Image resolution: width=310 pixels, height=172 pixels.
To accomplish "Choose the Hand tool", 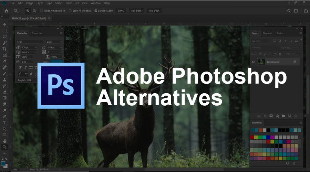I will point(4,141).
